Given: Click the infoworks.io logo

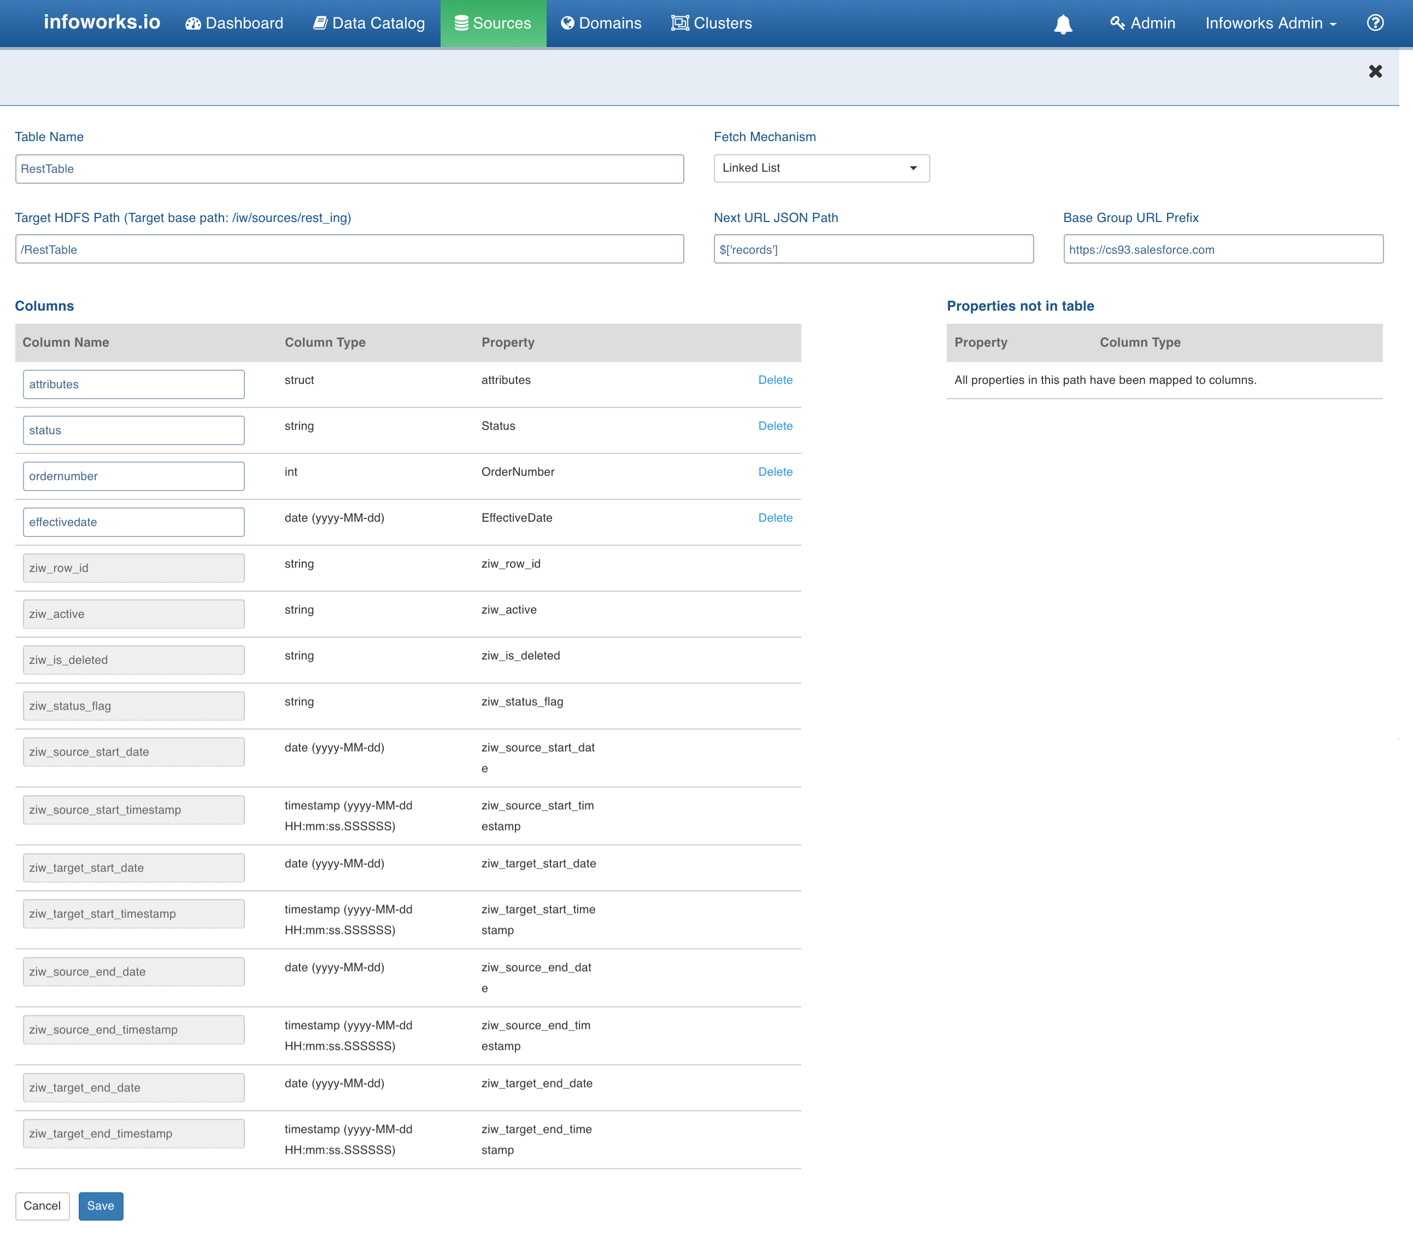Looking at the screenshot, I should [102, 22].
